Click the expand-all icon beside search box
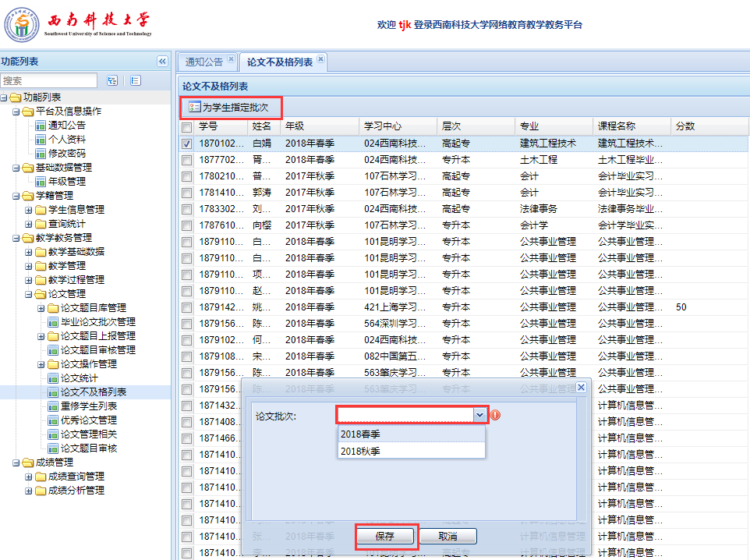Screen dimensions: 750x560 pos(112,80)
